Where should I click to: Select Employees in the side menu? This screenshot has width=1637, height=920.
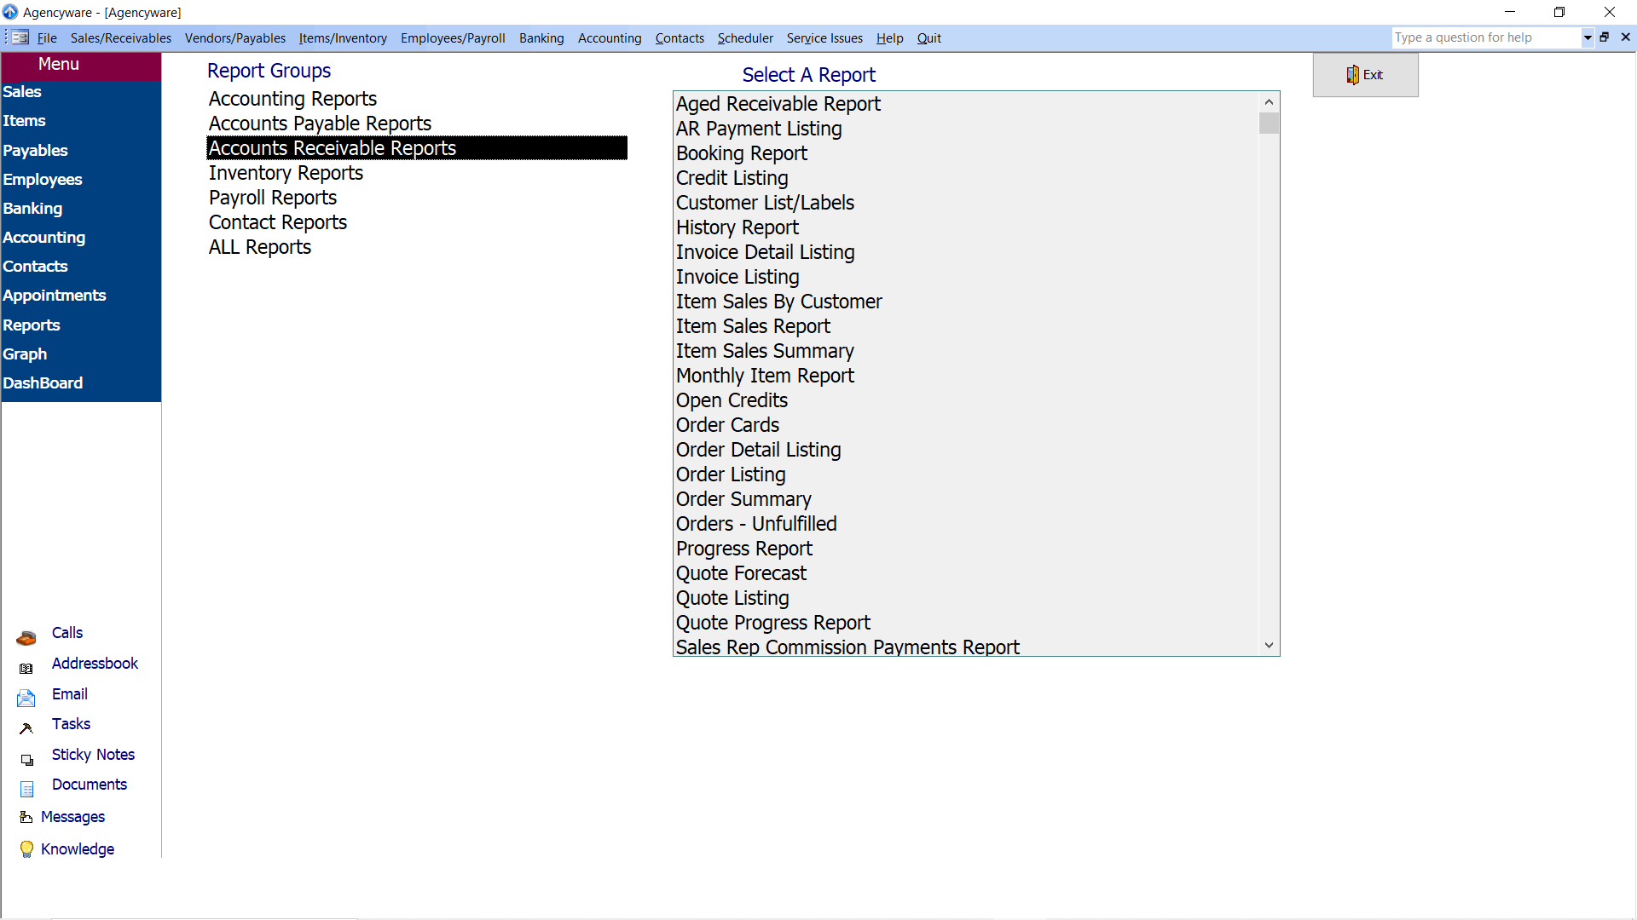[43, 180]
